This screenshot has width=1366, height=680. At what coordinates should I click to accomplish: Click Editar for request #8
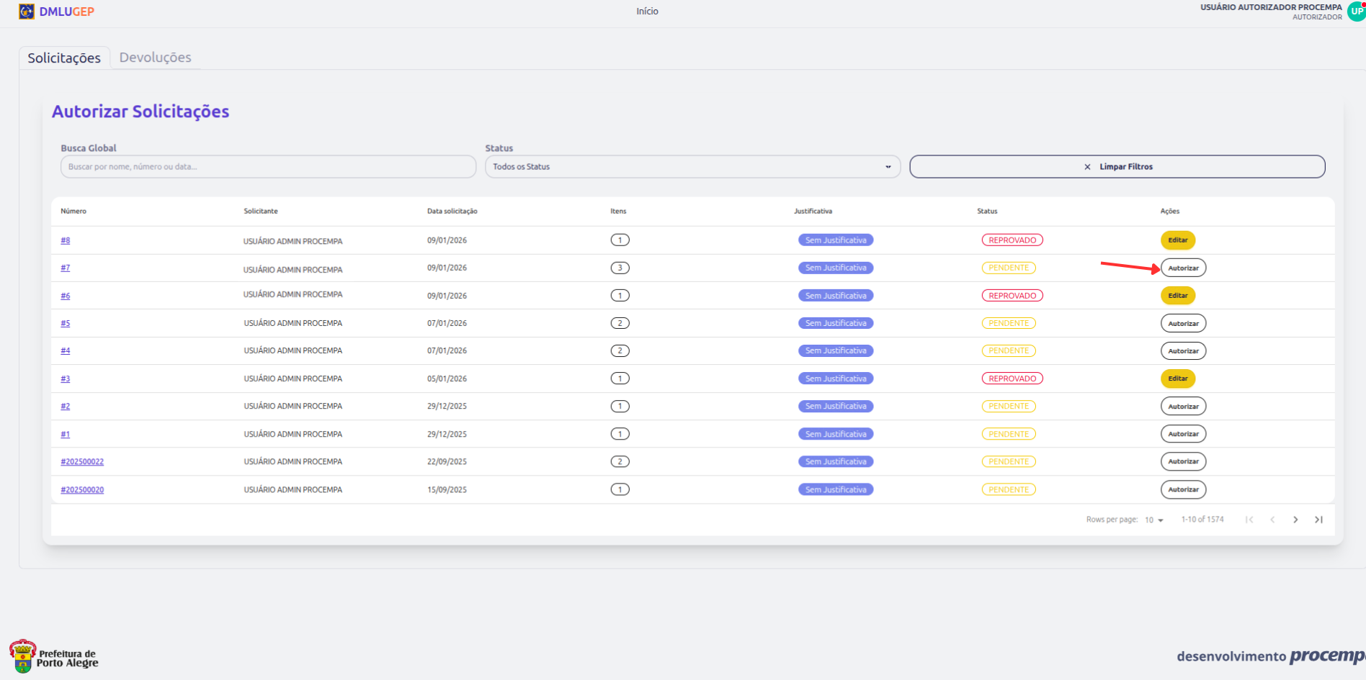[1177, 240]
